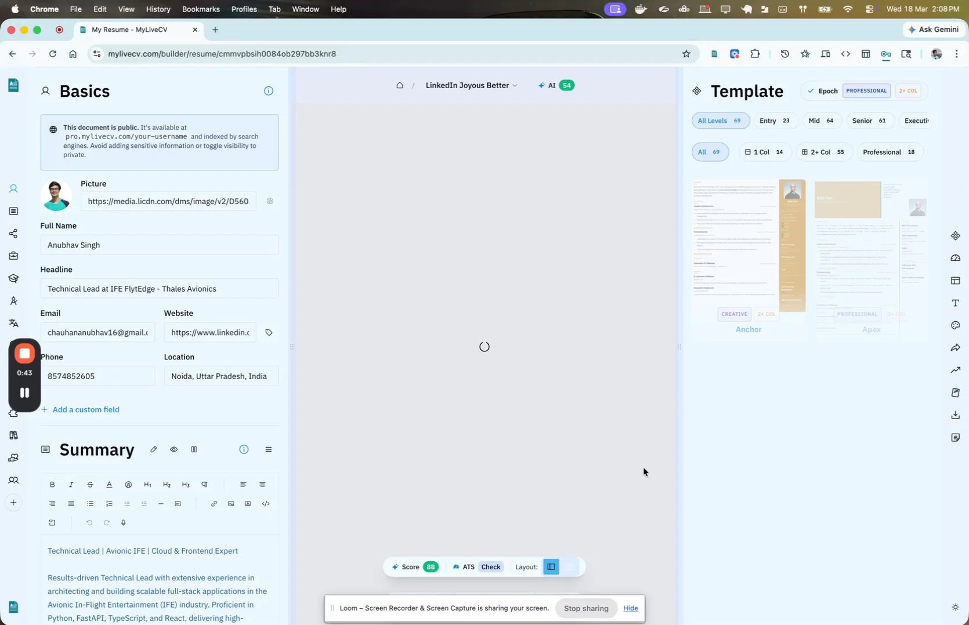The width and height of the screenshot is (969, 625).
Task: Toggle Summary section visibility eye icon
Action: click(x=173, y=449)
